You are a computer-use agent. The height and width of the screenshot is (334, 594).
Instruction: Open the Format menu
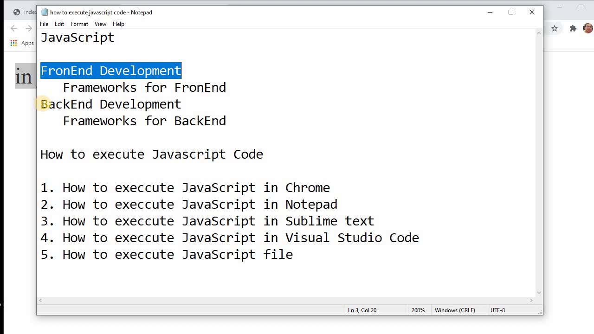click(79, 24)
